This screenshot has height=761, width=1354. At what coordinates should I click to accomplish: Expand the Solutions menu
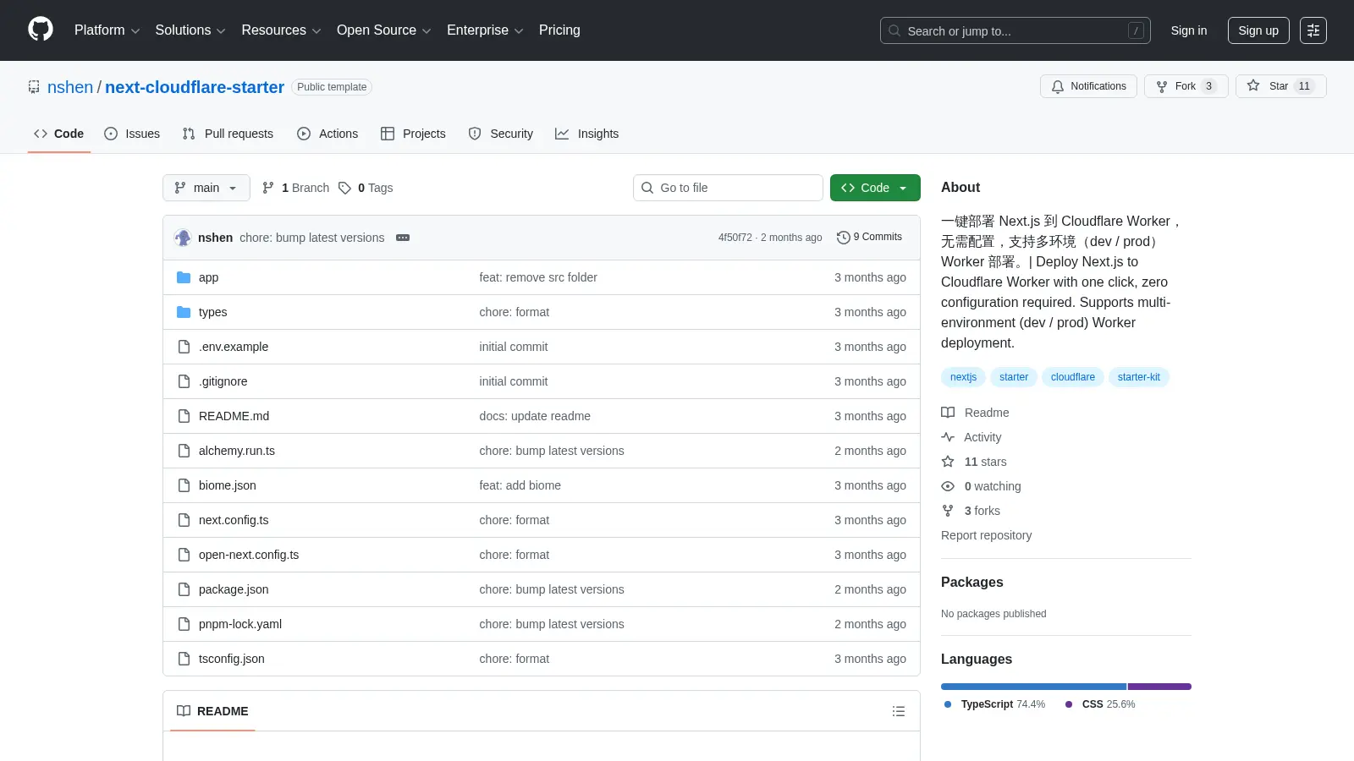pos(190,30)
